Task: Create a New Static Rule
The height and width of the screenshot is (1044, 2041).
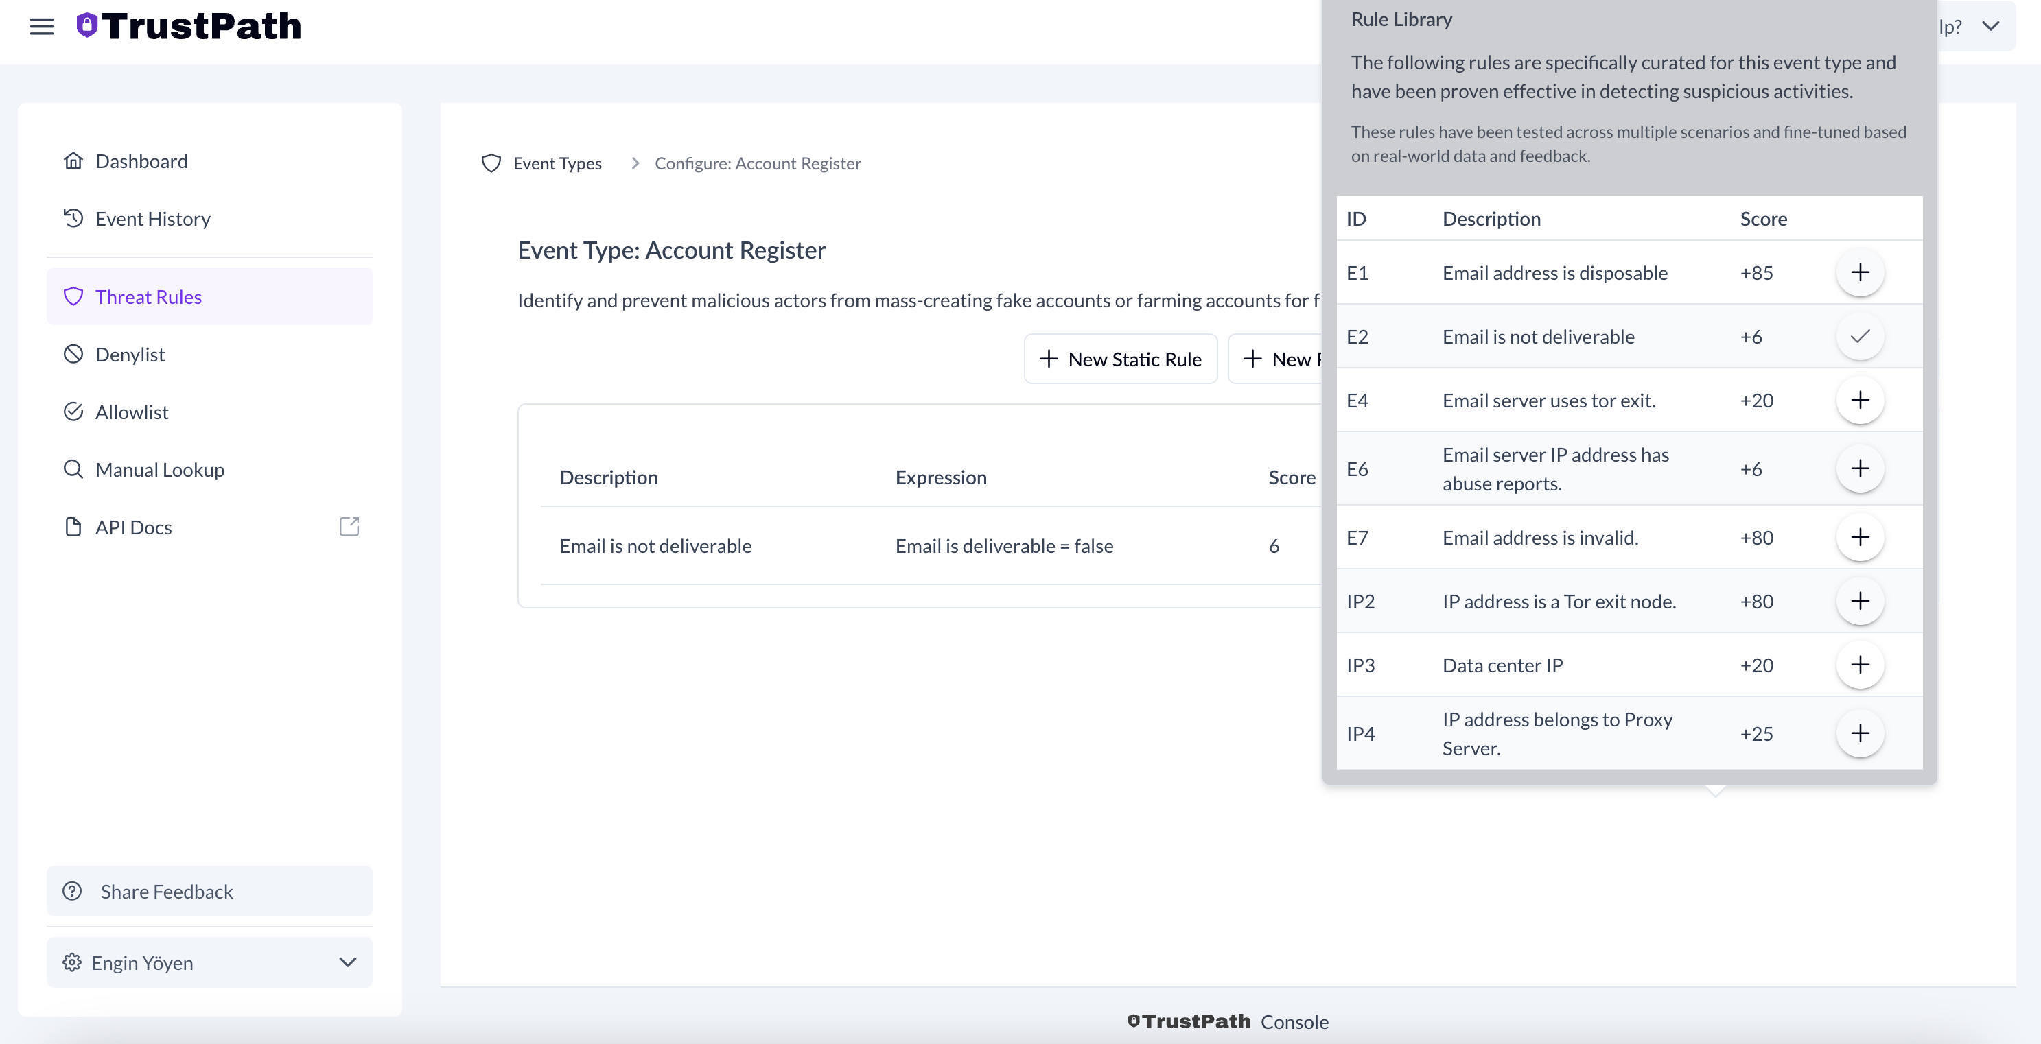Action: (x=1119, y=359)
